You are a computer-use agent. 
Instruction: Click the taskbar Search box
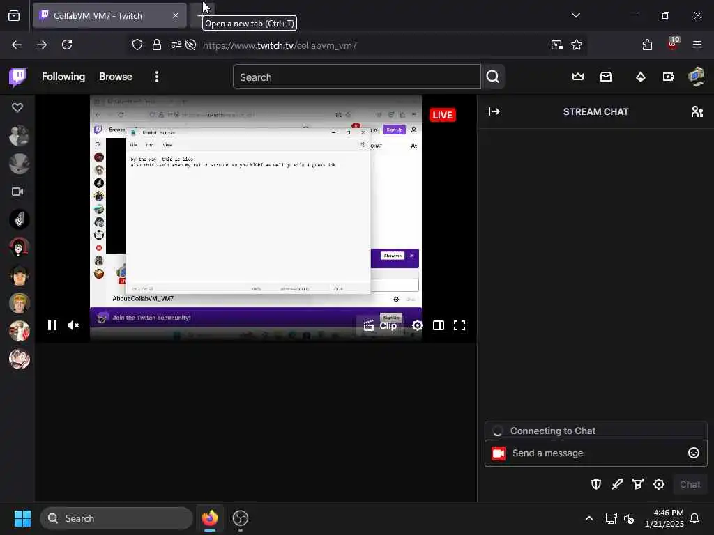click(116, 518)
